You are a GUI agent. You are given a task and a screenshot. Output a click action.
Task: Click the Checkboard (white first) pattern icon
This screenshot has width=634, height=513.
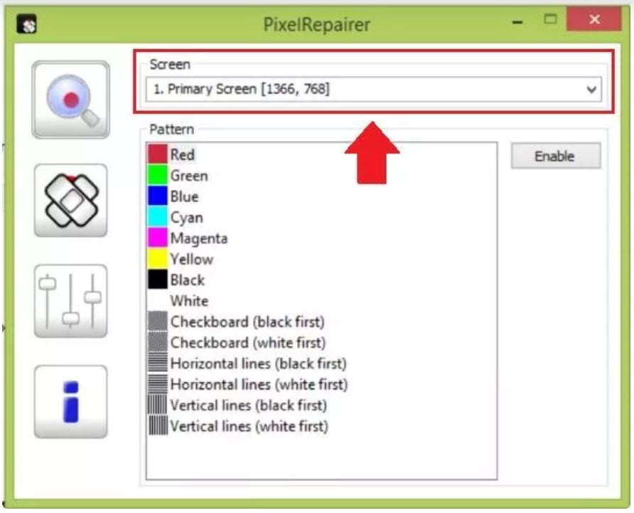pyautogui.click(x=157, y=342)
